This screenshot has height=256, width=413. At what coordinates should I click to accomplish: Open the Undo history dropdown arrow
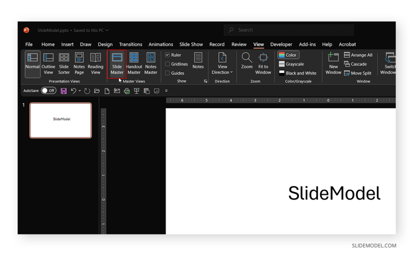[80, 91]
